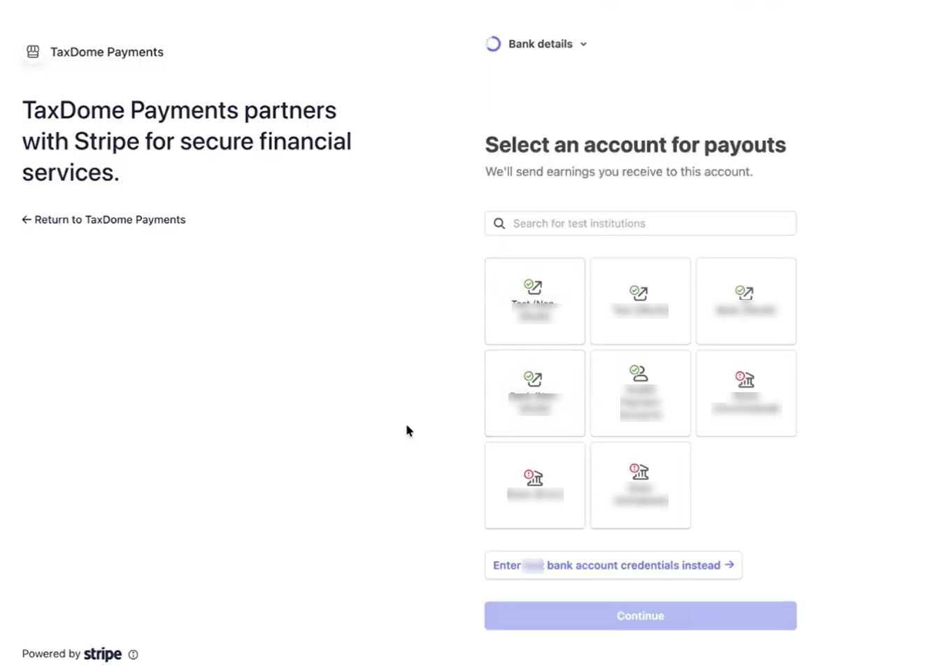The image size is (935, 666).
Task: Choose the last tile in the bottom row
Action: [640, 485]
